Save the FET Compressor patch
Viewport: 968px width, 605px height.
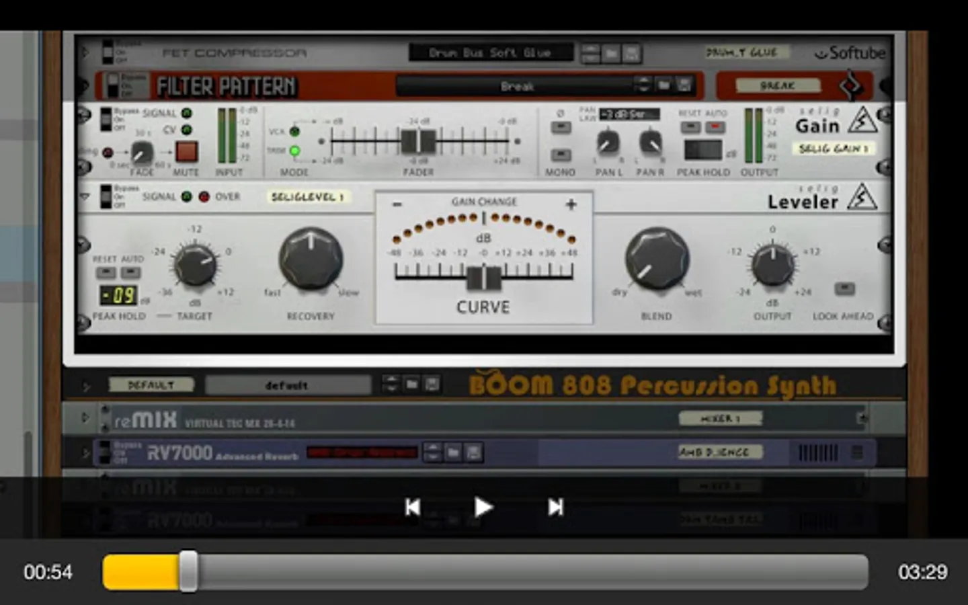click(631, 52)
